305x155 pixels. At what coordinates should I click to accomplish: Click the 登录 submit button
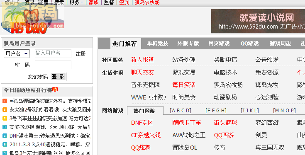point(58,77)
